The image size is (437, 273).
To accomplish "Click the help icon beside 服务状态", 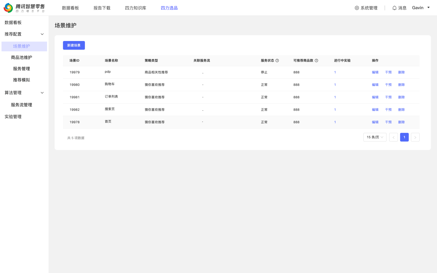I will (x=277, y=61).
